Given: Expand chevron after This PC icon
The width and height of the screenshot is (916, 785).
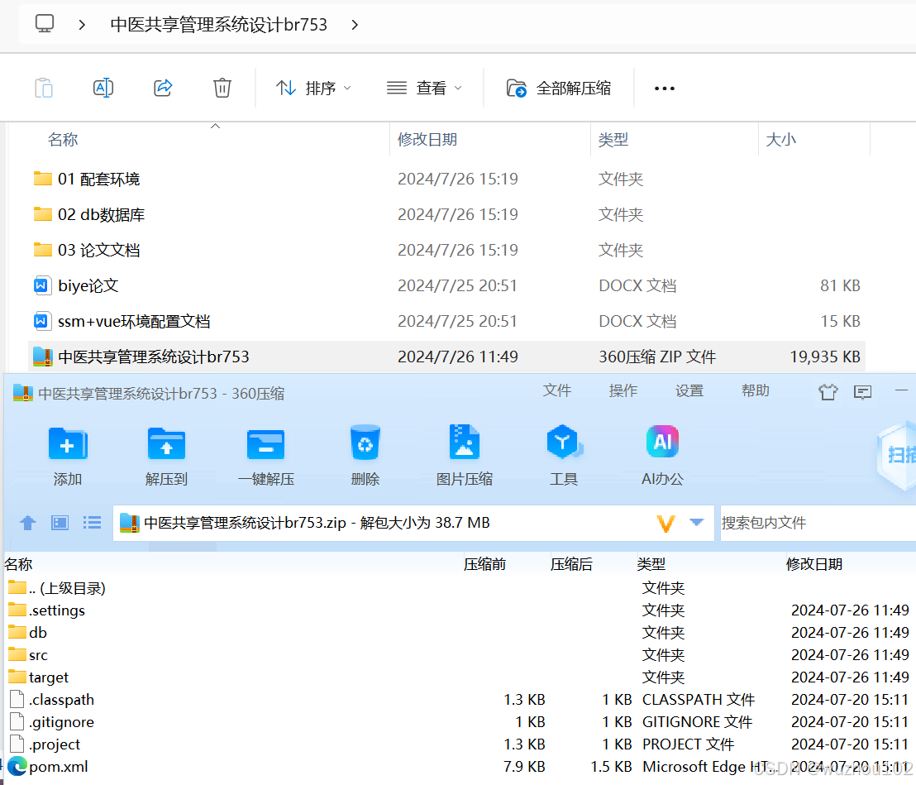Looking at the screenshot, I should click(82, 25).
